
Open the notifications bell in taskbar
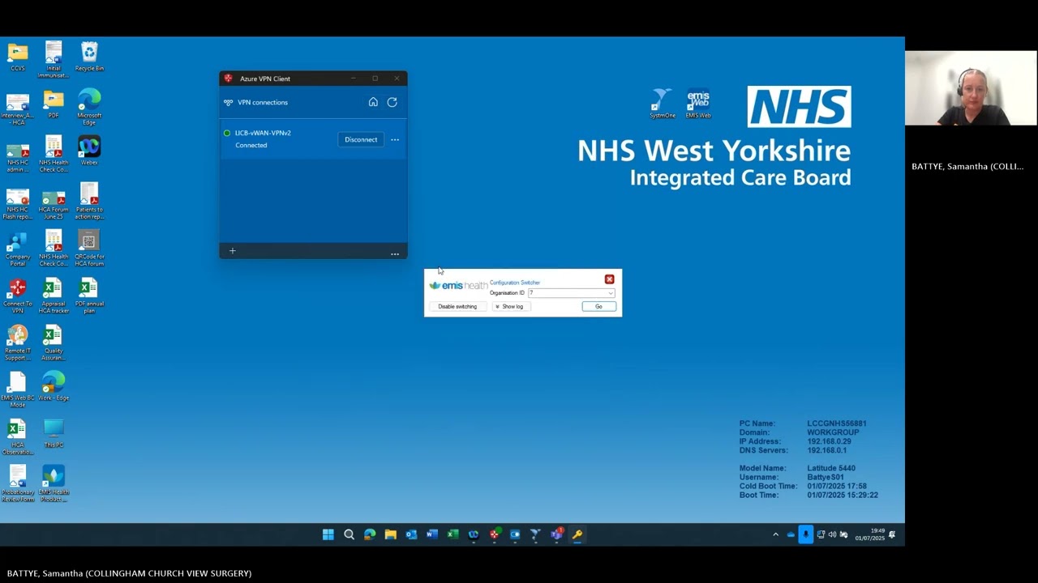[892, 534]
